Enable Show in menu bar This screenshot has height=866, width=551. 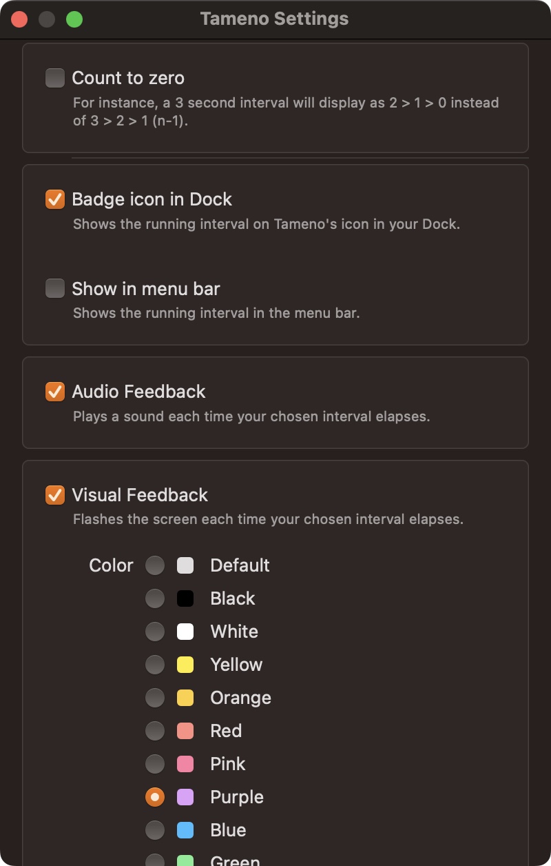[55, 288]
